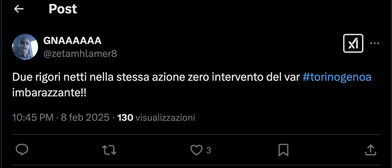Viewport: 392px width, 168px height.
Task: Open the #torinogenoa hashtag
Action: (x=337, y=77)
